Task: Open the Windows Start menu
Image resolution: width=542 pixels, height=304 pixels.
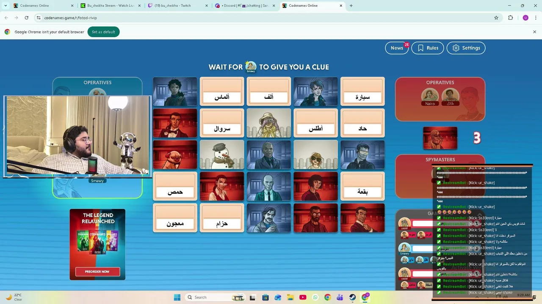Action: coord(177,297)
